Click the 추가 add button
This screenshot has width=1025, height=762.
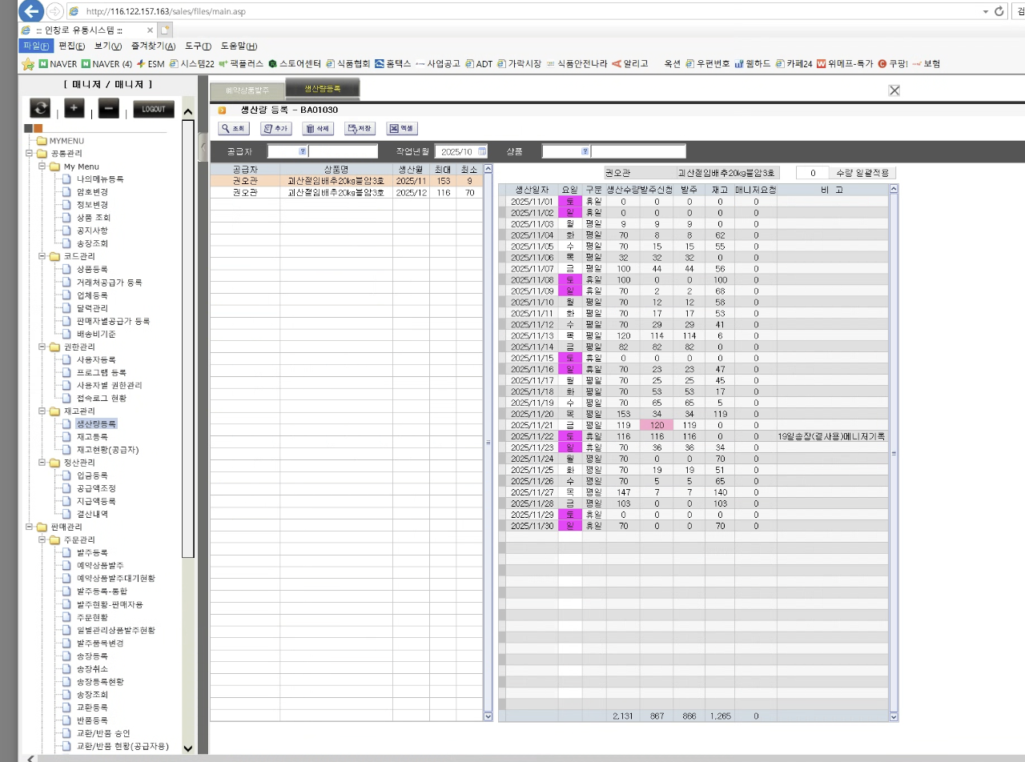point(276,128)
